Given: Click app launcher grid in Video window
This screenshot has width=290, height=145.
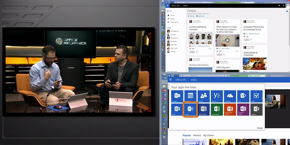Looking at the screenshot, I should coord(170,80).
